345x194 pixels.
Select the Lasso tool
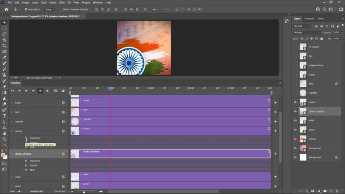pyautogui.click(x=4, y=34)
